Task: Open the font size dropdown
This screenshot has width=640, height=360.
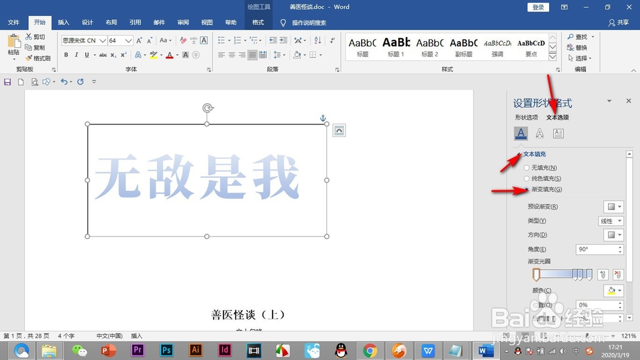Action: [128, 40]
